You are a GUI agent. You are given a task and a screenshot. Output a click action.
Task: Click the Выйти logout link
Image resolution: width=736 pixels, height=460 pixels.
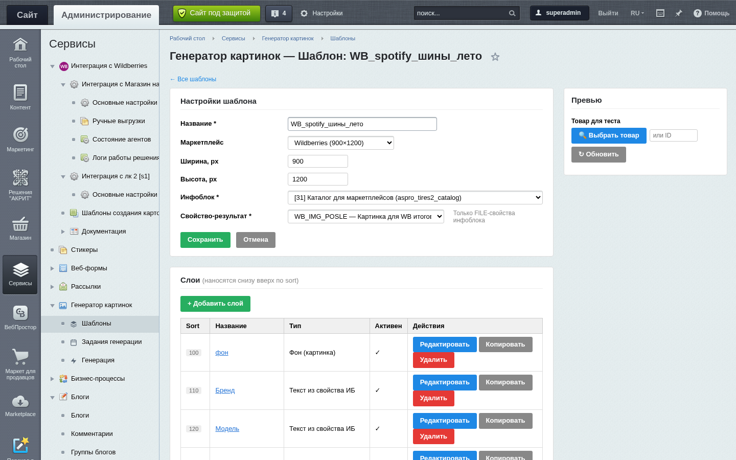click(x=608, y=13)
